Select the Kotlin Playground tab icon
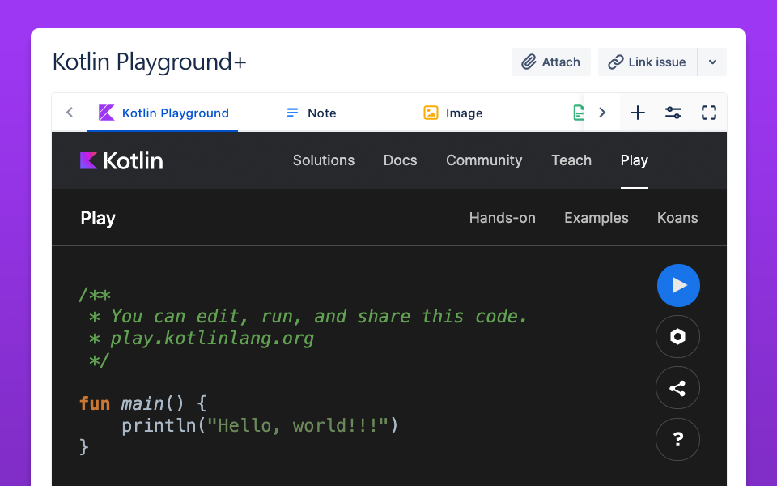Viewport: 777px width, 486px height. click(x=106, y=113)
